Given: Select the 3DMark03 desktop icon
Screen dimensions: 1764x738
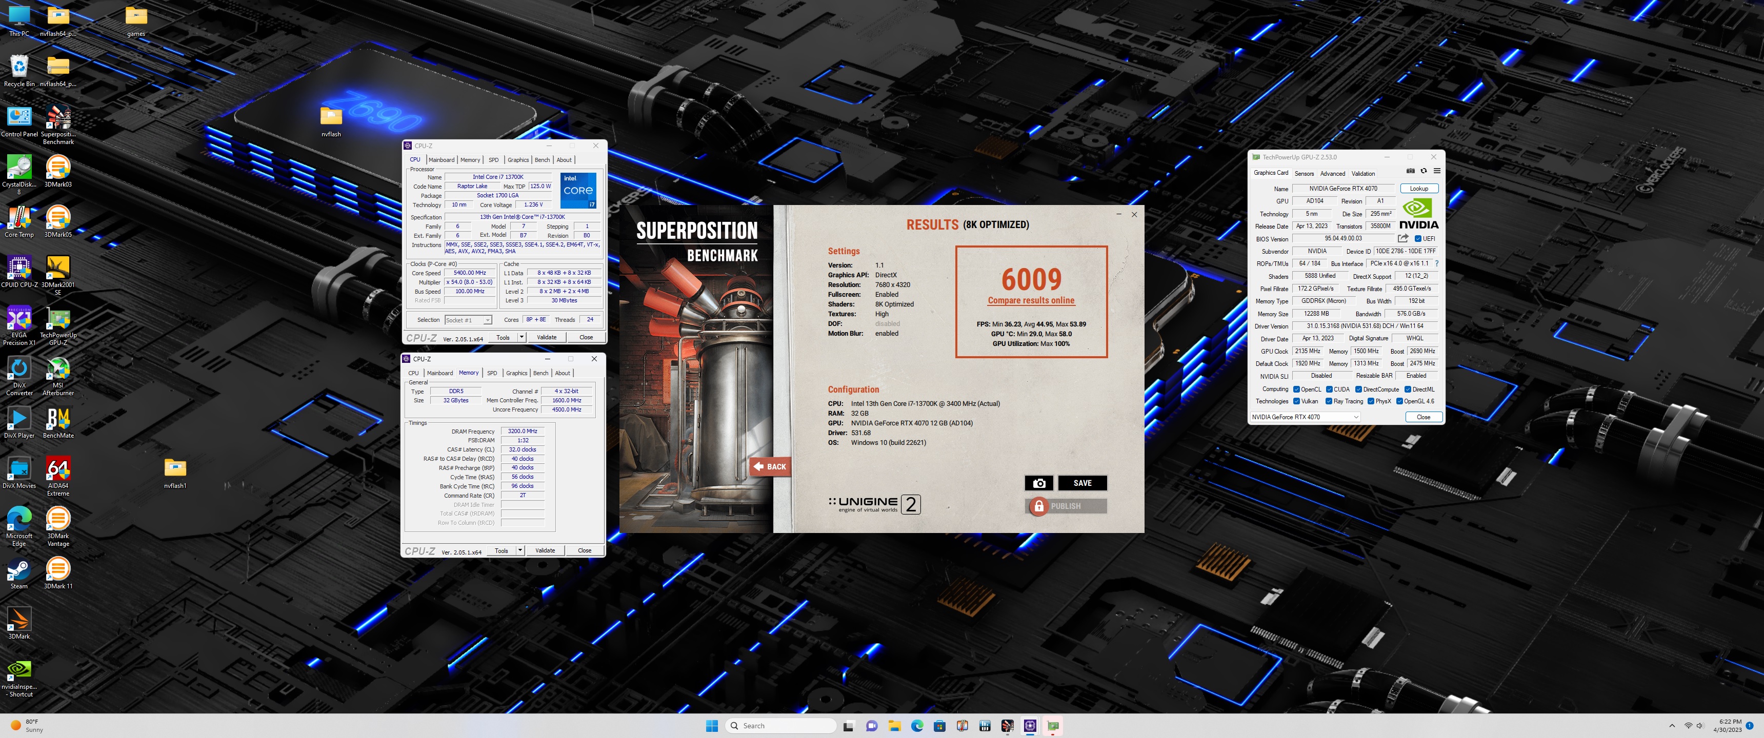Looking at the screenshot, I should [58, 171].
